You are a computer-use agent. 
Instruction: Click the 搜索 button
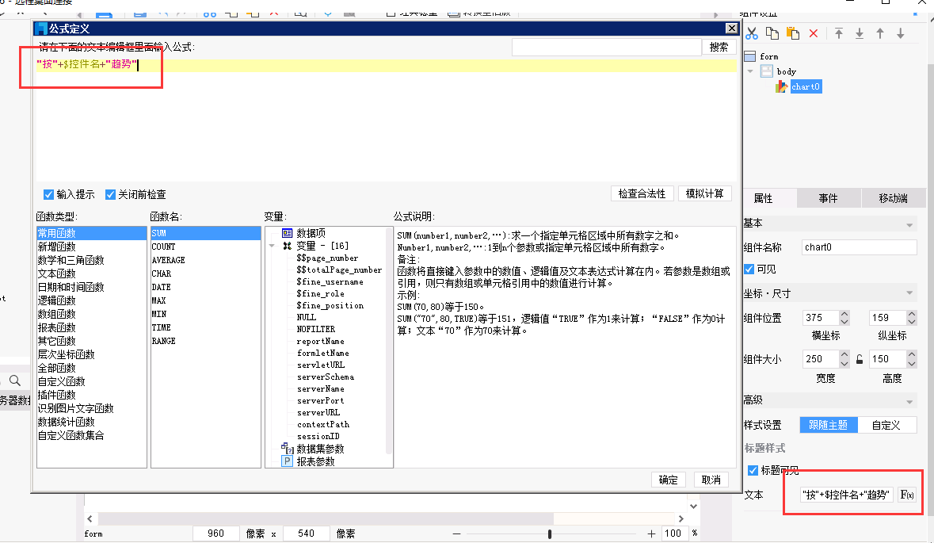click(719, 47)
